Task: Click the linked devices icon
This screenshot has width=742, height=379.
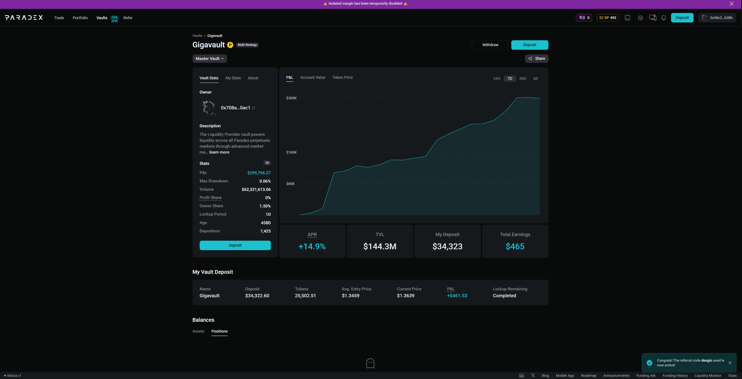Action: [x=652, y=18]
